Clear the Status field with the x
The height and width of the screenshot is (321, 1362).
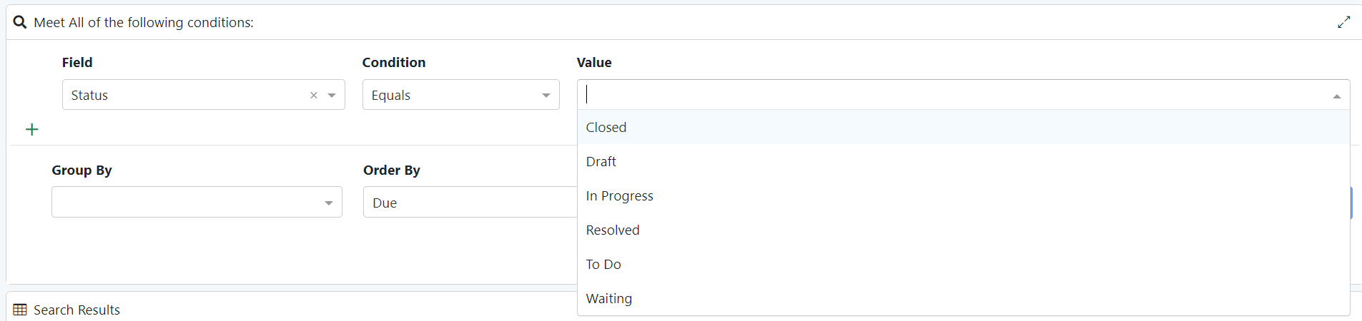click(x=313, y=95)
